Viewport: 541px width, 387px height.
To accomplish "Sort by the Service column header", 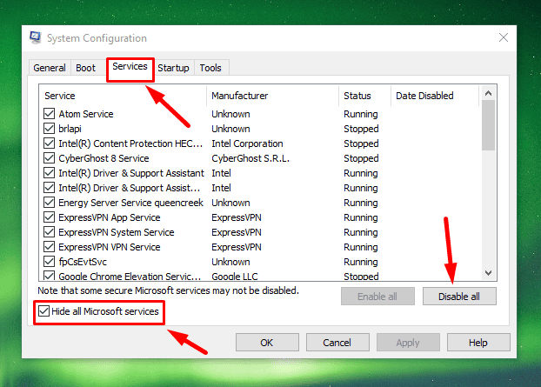I will [x=123, y=96].
